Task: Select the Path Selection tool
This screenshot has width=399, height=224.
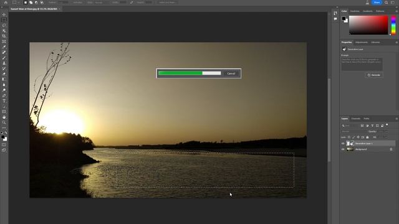Action: click(x=4, y=106)
